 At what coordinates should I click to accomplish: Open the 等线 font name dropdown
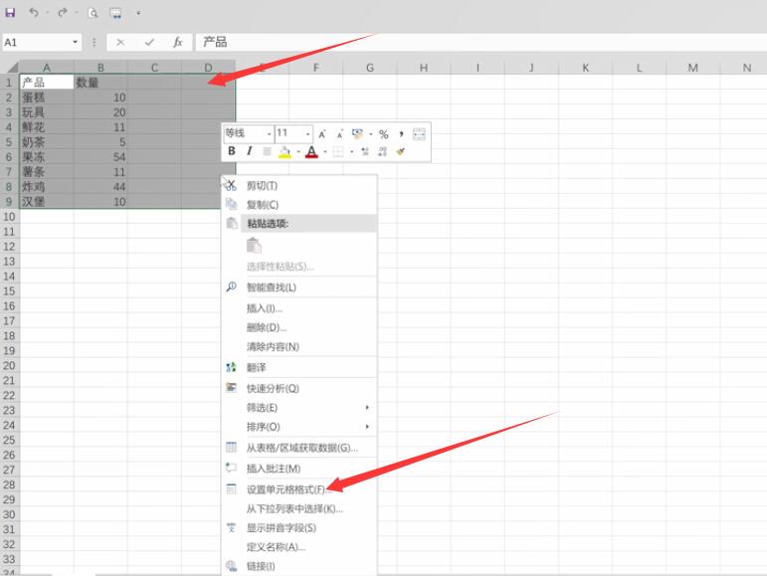click(269, 133)
